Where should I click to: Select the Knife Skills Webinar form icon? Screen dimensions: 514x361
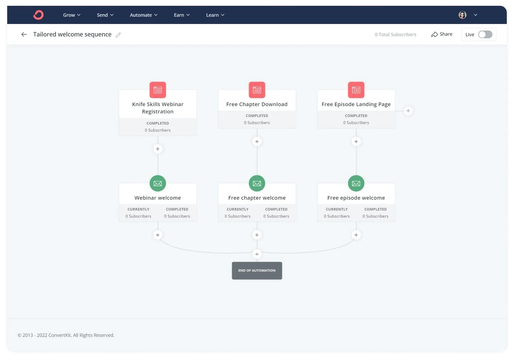[158, 90]
